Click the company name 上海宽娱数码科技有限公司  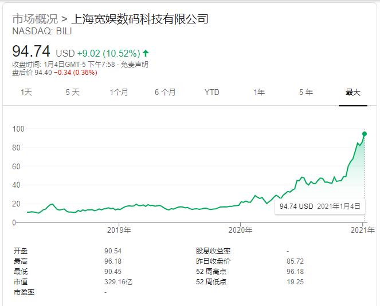coord(140,19)
